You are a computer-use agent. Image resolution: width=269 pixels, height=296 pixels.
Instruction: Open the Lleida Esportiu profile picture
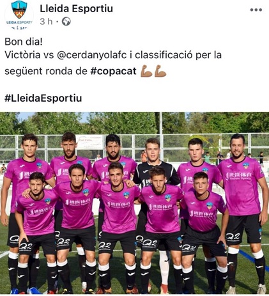(19, 15)
